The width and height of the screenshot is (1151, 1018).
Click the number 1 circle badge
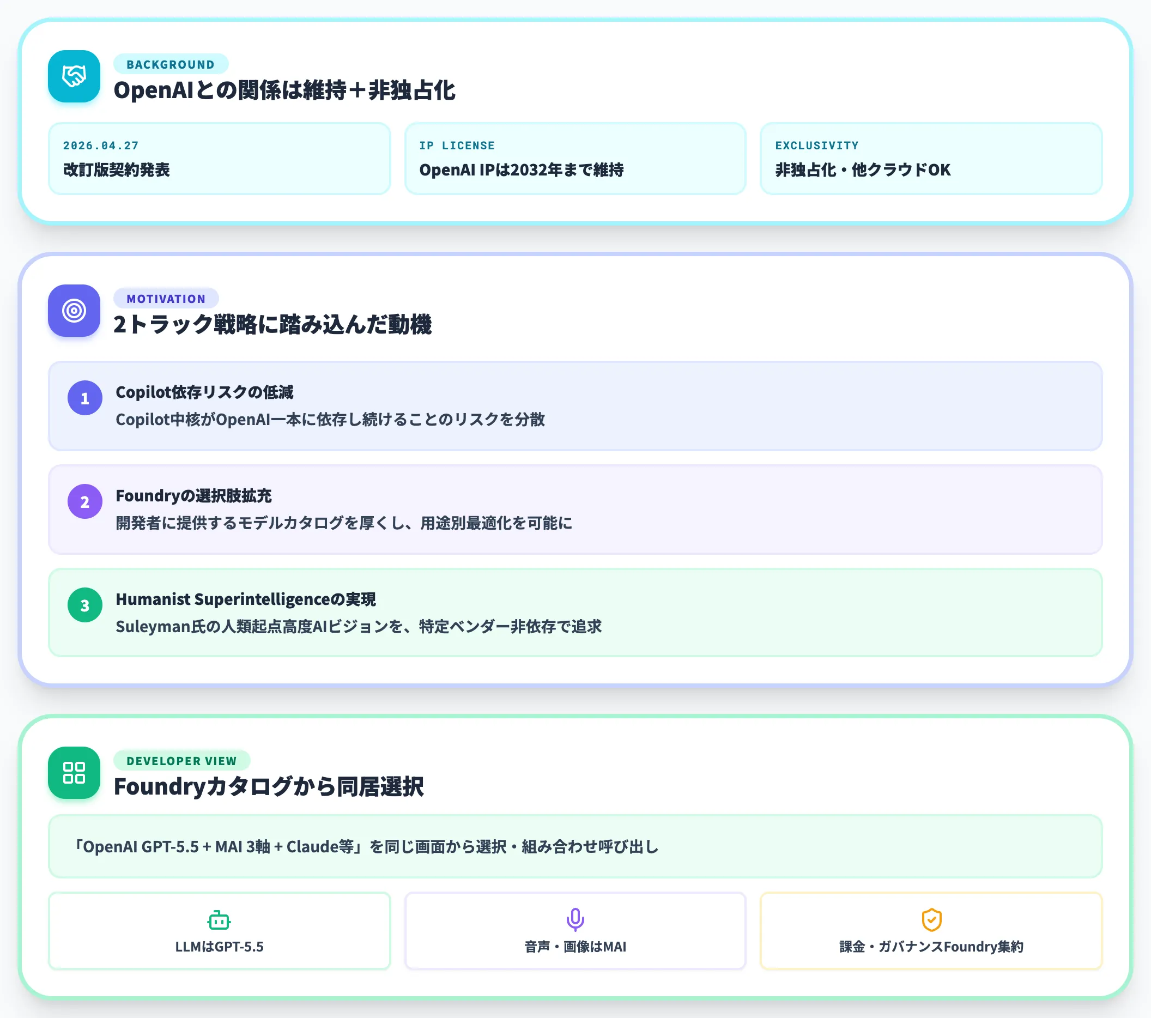point(85,398)
